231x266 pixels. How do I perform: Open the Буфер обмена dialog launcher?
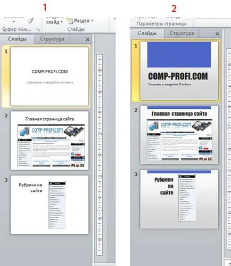tap(38, 29)
